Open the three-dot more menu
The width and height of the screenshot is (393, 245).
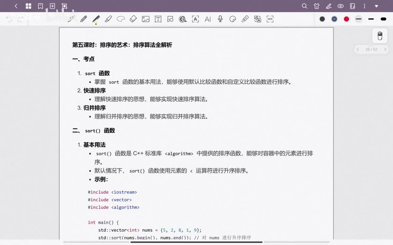point(364,6)
